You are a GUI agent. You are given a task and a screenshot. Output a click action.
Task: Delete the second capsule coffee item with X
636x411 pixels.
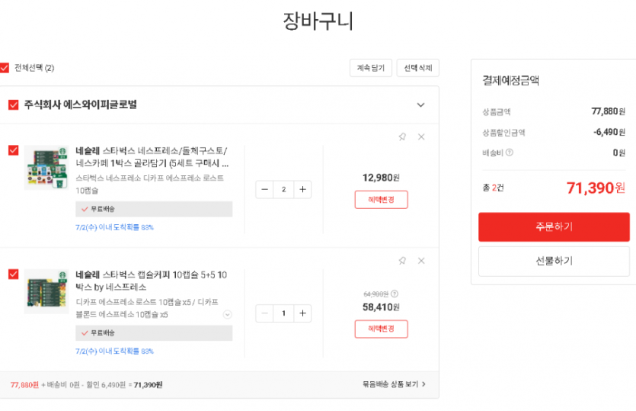point(421,261)
